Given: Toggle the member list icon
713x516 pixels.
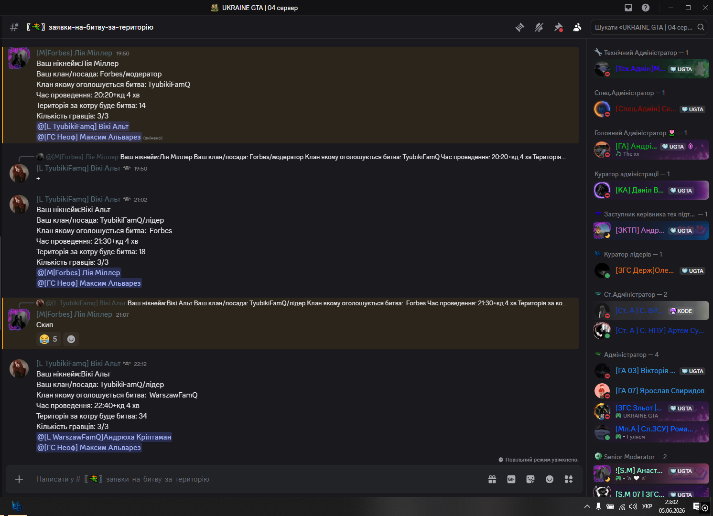Looking at the screenshot, I should [x=577, y=27].
